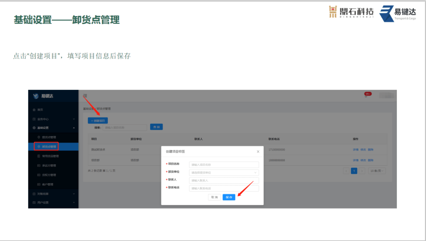Toggle the sidebar collapse hamburger icon

[x=85, y=96]
